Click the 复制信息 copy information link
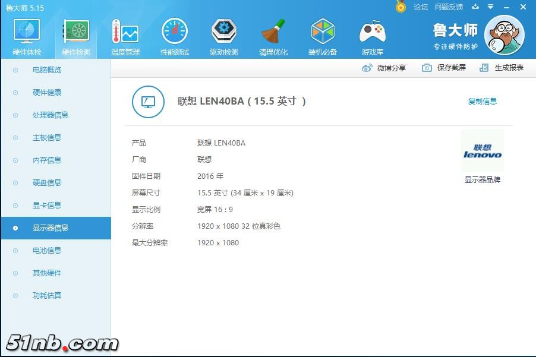Screen dimensions: 536x357 click(x=482, y=102)
